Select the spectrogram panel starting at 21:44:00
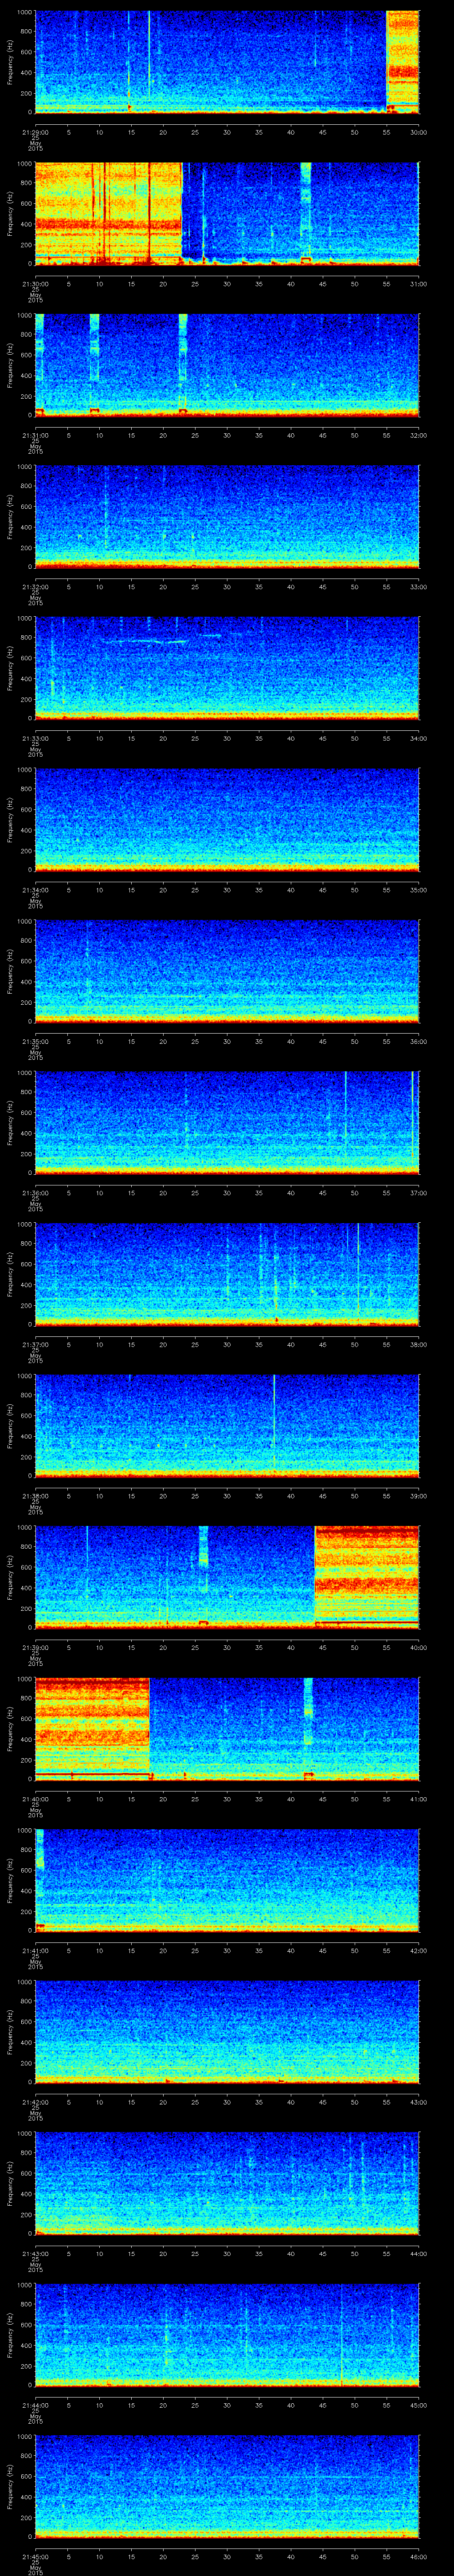The image size is (454, 2576). click(227, 2335)
